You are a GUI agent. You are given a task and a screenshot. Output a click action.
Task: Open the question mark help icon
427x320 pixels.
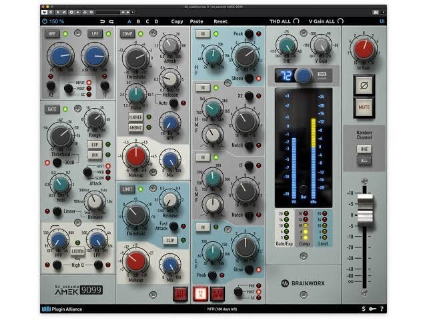tap(382, 309)
